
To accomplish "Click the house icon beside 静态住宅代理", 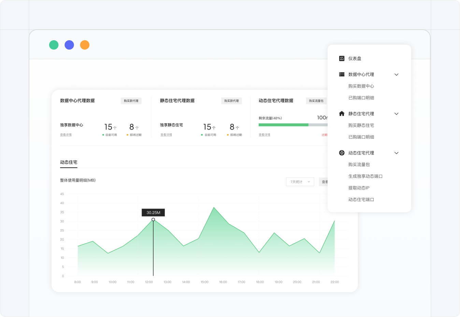I will point(342,114).
